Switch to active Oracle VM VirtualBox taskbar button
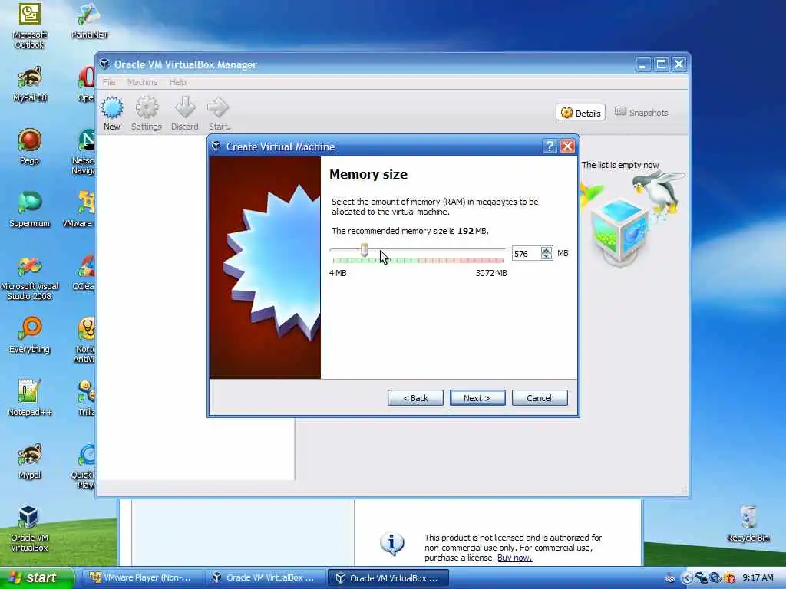 [x=388, y=578]
